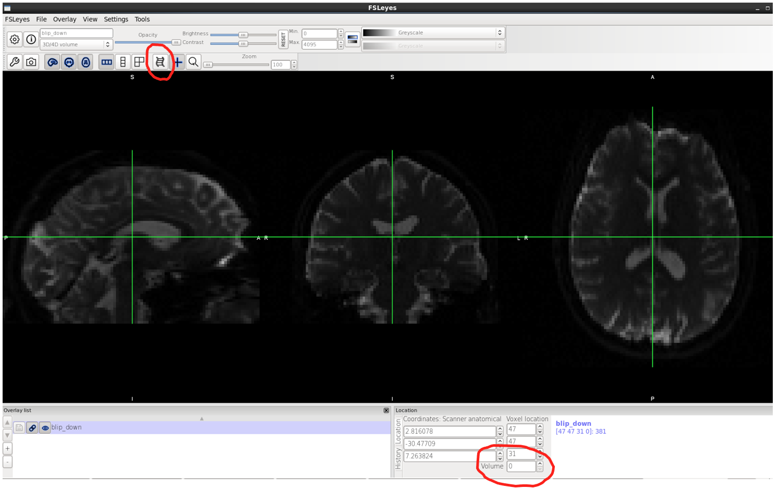Viewport: 777px width, 489px height.
Task: Click the second voxel location field, below top 47
Action: [x=521, y=442]
